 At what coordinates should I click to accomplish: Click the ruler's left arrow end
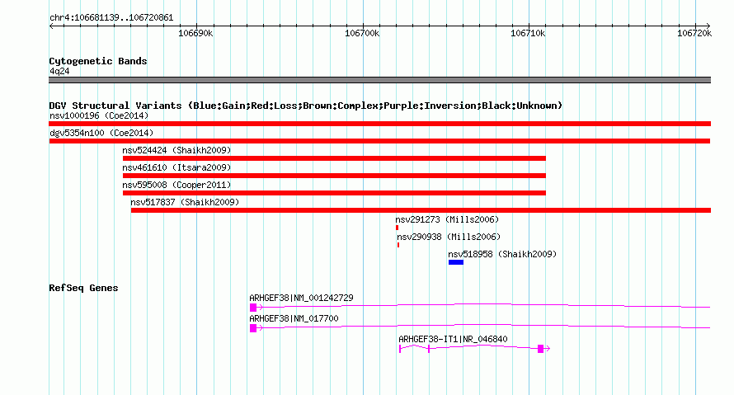tap(51, 26)
